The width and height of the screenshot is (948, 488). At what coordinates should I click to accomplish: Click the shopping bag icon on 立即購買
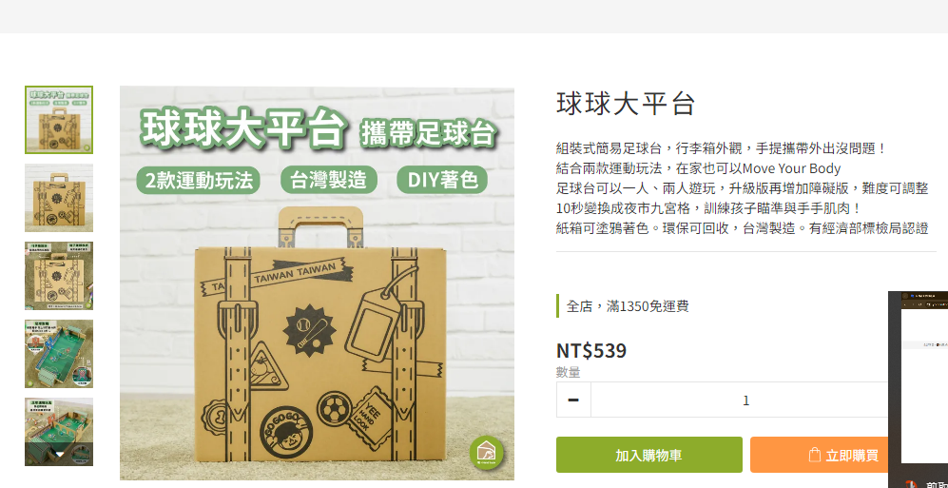tap(814, 456)
